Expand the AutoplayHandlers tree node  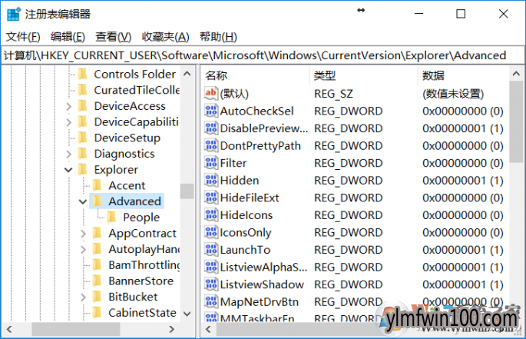click(83, 249)
